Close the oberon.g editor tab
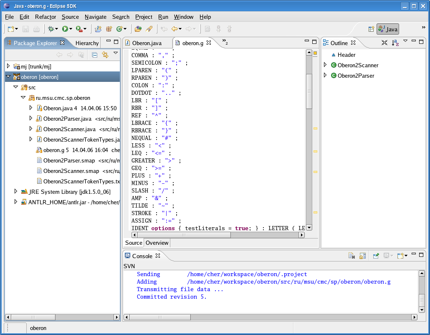Screen dimensions: 430x335 209,43
